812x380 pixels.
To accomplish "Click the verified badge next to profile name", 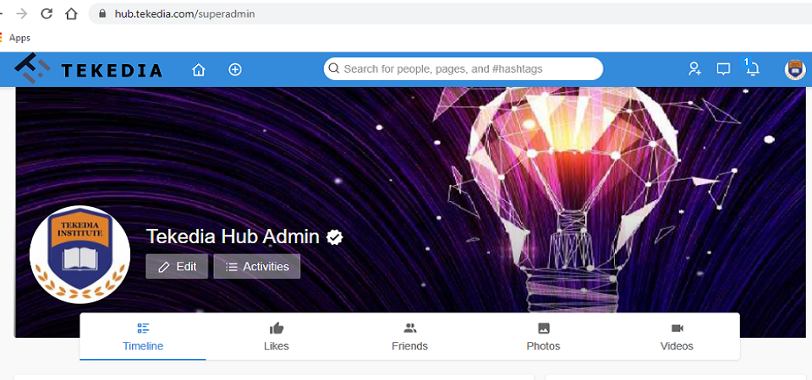I will [x=335, y=236].
